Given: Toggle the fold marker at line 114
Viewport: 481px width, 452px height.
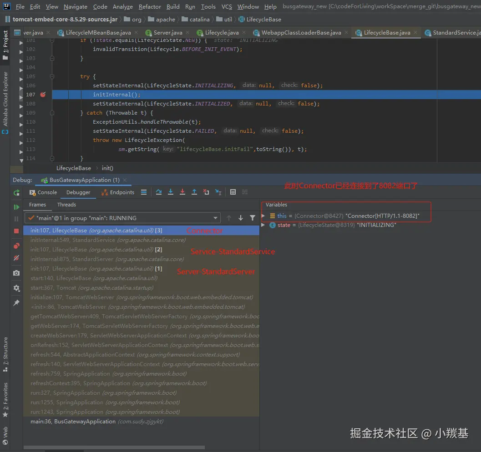Looking at the screenshot, I should [x=52, y=158].
